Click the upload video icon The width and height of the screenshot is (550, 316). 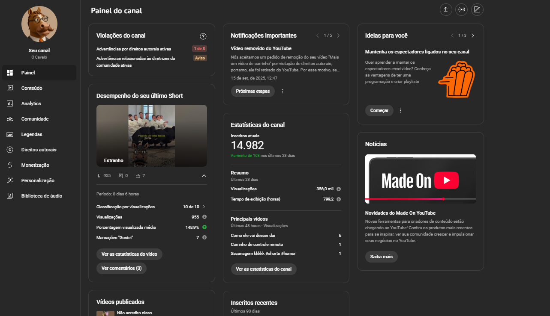tap(446, 10)
